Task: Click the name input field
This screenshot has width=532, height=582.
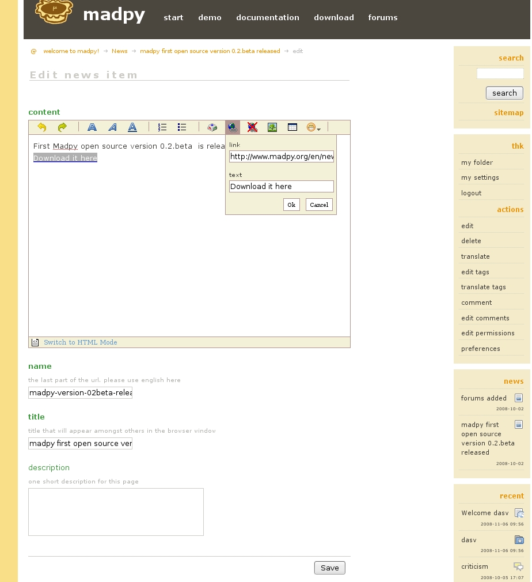Action: (80, 392)
